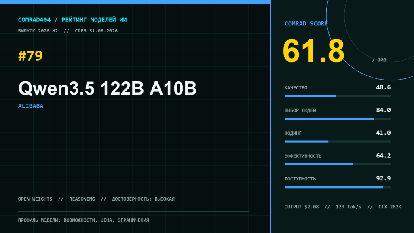
Task: Click the OUTPUT $2.08 price text
Action: click(302, 207)
